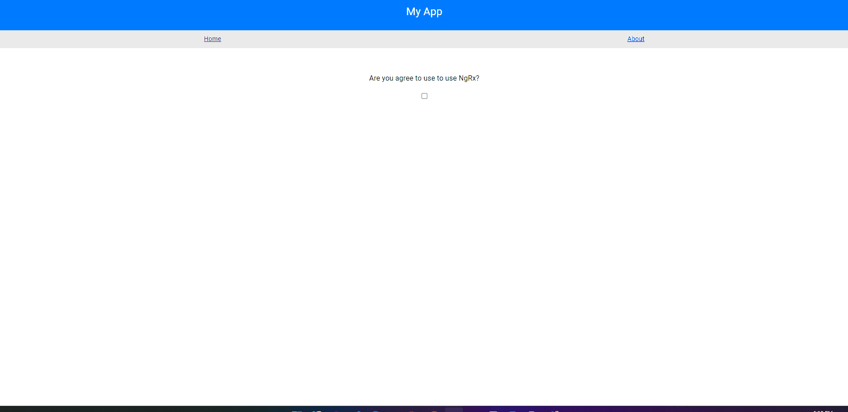Tick the NgRx agreement checkbox

pyautogui.click(x=424, y=96)
